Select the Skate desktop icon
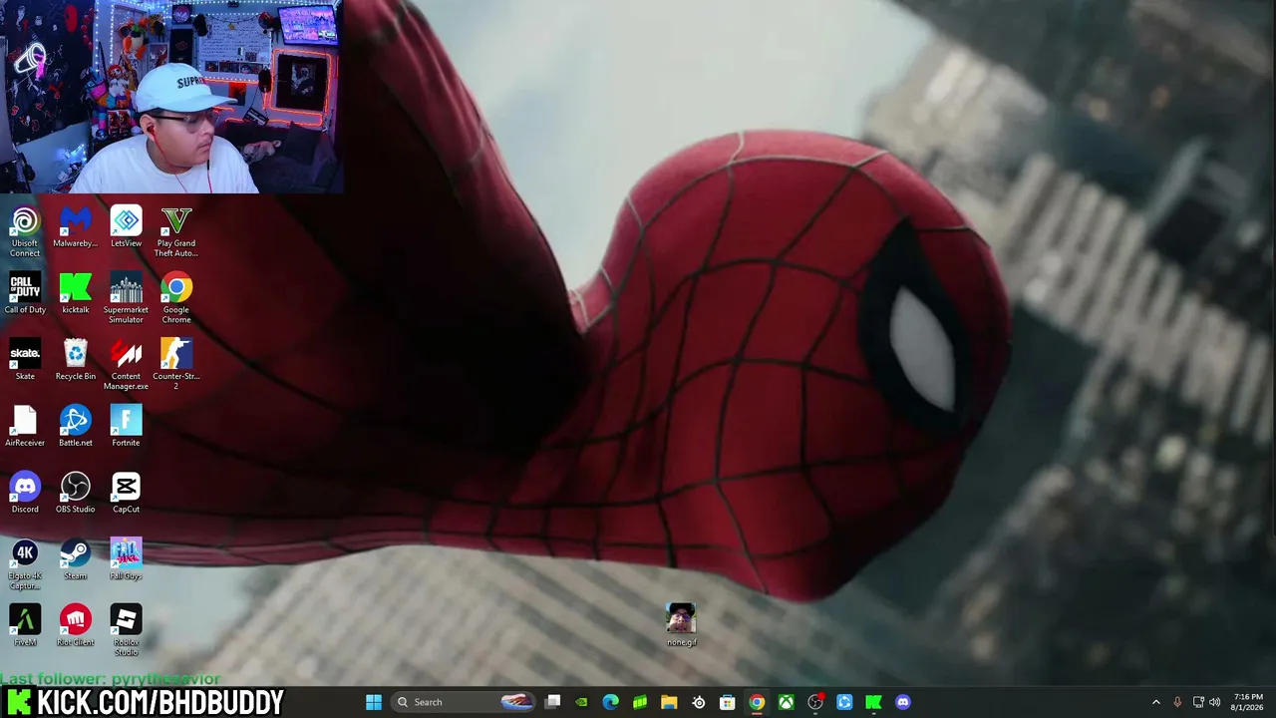This screenshot has height=718, width=1276. pyautogui.click(x=25, y=361)
